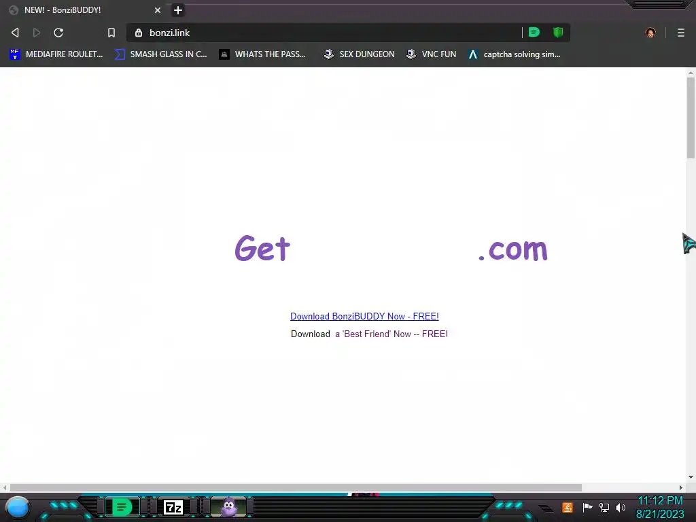
Task: Open BonziBuddy purple gorilla in taskbar
Action: click(228, 507)
